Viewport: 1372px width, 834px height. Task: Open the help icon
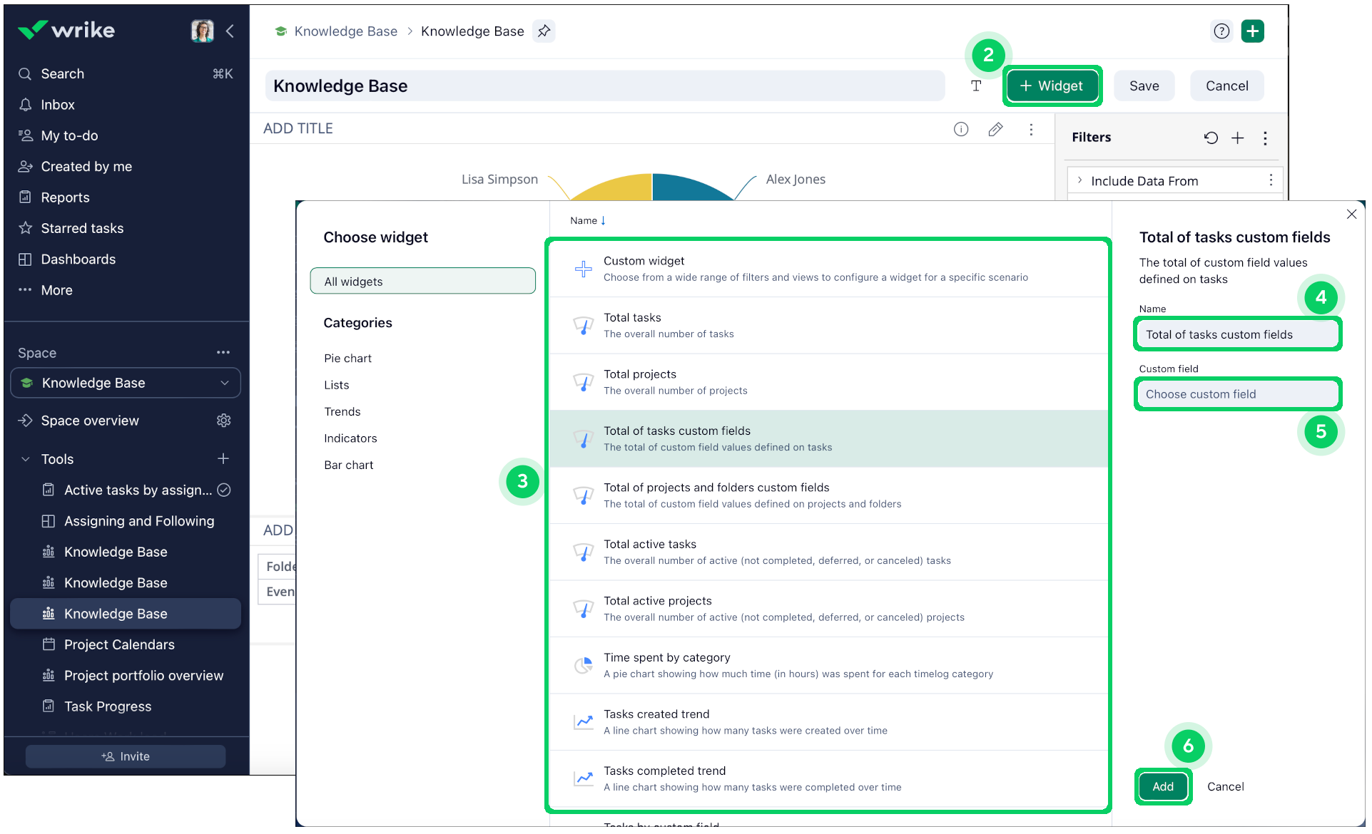(x=1221, y=31)
